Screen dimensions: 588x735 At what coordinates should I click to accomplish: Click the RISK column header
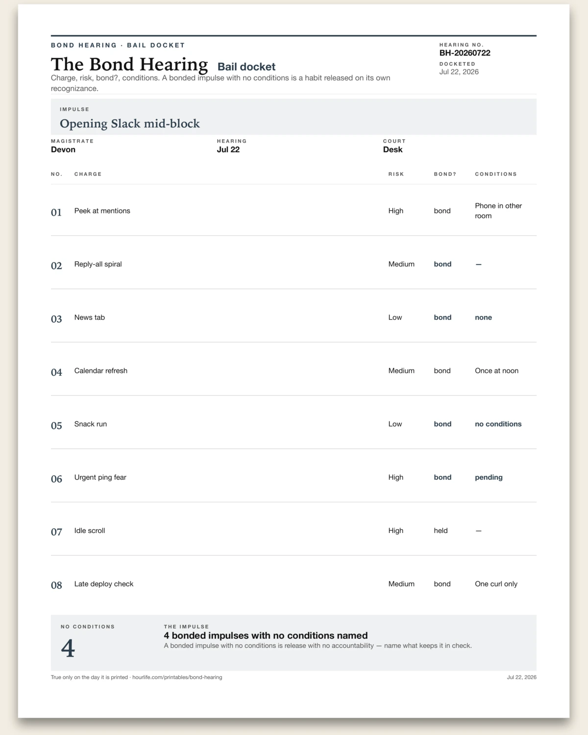396,174
